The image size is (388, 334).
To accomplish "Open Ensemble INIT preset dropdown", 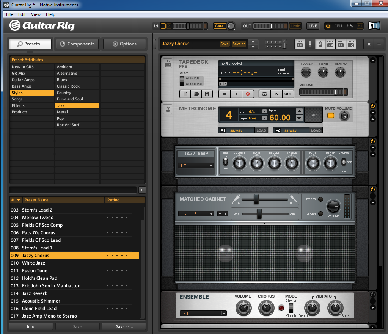I will [x=203, y=314].
